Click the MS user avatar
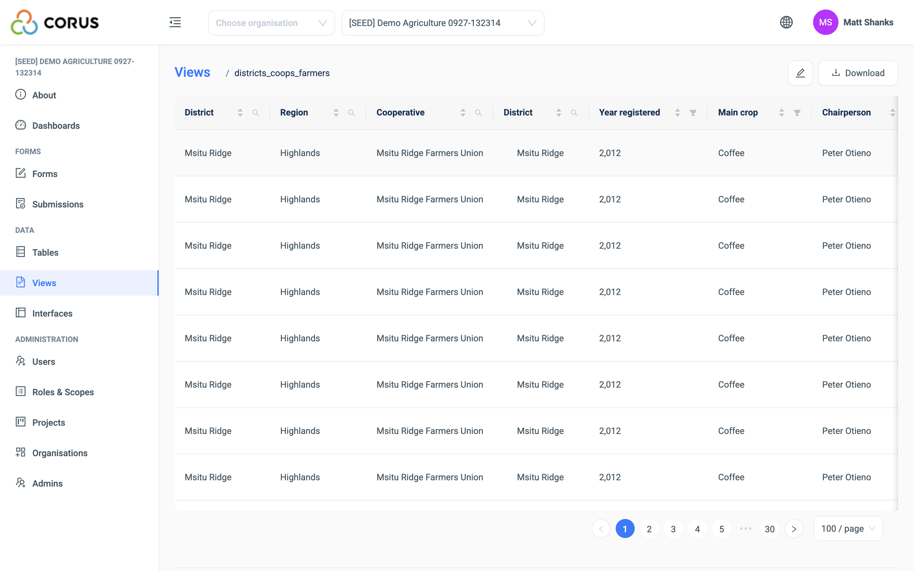Screen dimensions: 914x571 825,22
